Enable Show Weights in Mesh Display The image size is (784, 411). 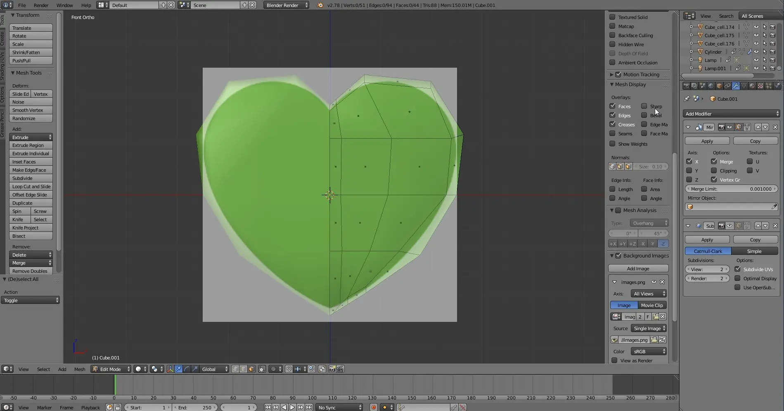coord(612,144)
